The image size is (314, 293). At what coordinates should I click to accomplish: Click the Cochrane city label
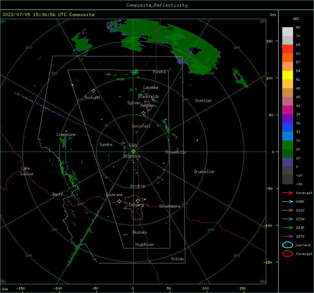point(114,195)
